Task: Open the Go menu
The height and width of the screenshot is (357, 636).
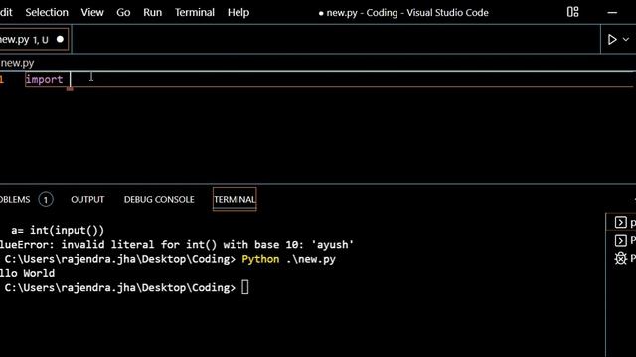Action: point(123,12)
